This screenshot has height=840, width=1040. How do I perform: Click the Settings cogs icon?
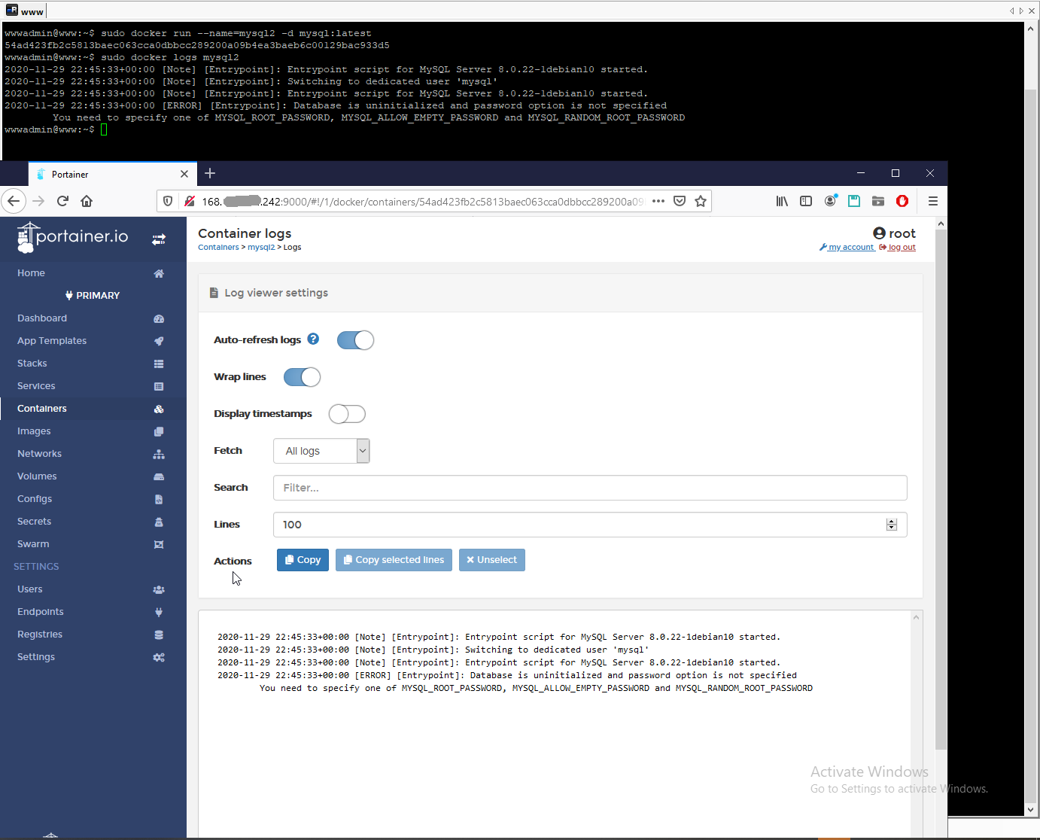(159, 657)
